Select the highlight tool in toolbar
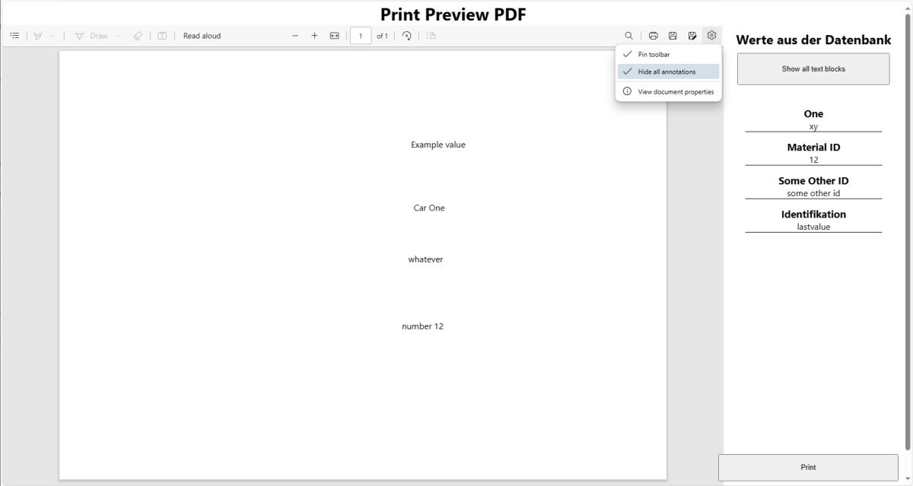913x486 pixels. [x=38, y=36]
